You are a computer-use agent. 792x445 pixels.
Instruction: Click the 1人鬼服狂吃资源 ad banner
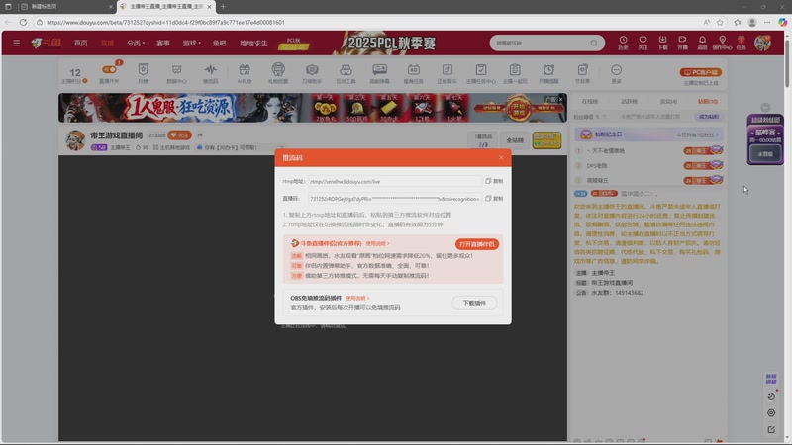point(313,108)
